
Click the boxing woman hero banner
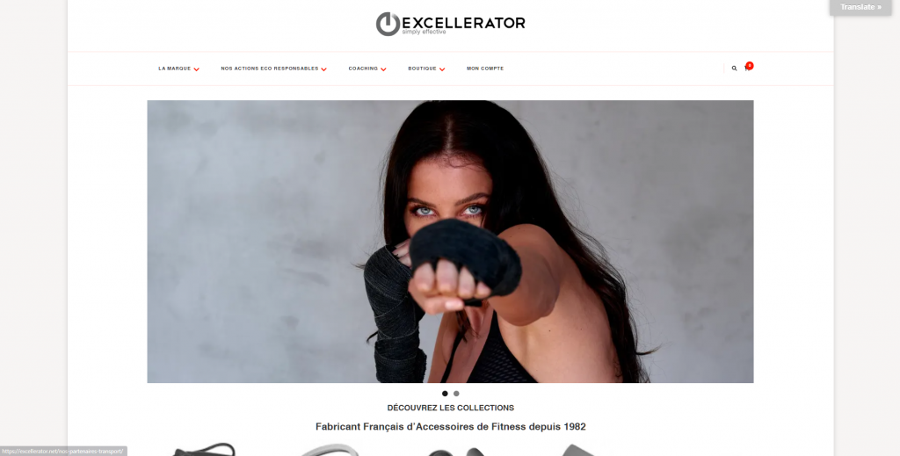[x=450, y=242]
